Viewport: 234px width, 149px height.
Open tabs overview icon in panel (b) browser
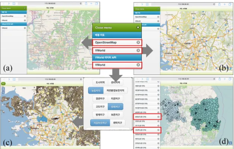[230, 4]
